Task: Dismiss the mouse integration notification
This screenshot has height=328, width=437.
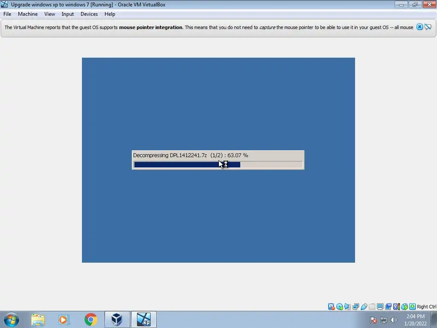Action: tap(420, 27)
